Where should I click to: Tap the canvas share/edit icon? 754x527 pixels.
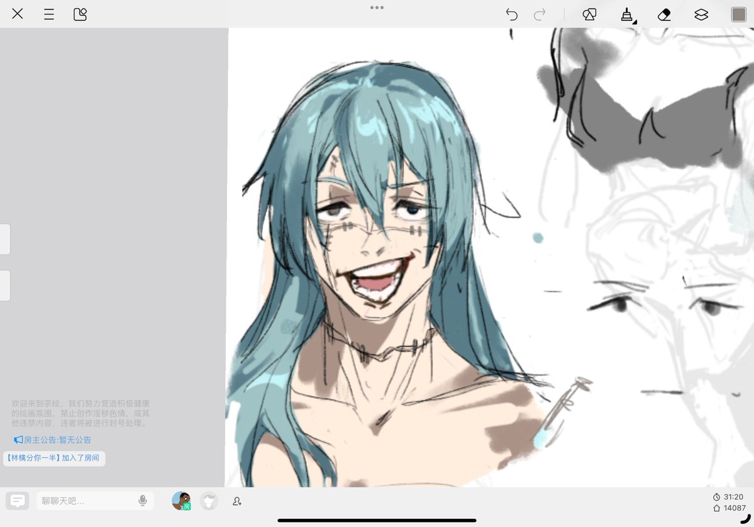[80, 14]
